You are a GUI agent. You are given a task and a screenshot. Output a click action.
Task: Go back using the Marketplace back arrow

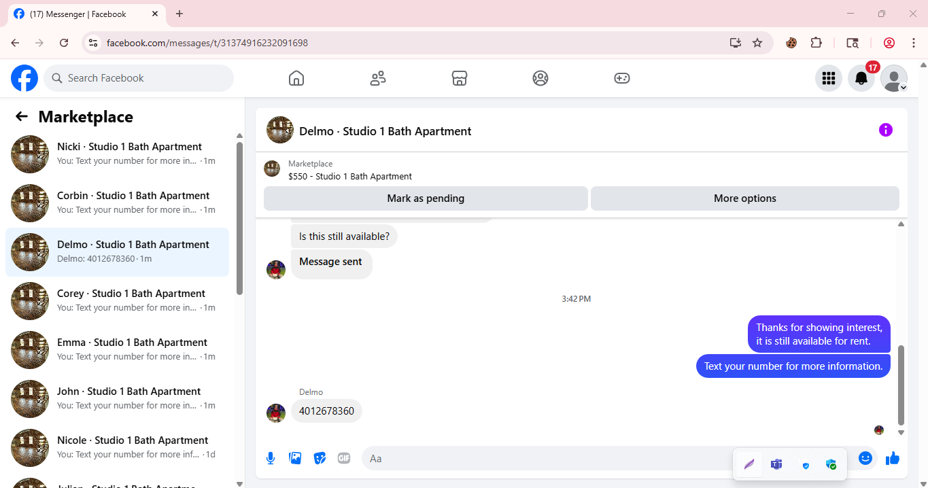click(22, 116)
